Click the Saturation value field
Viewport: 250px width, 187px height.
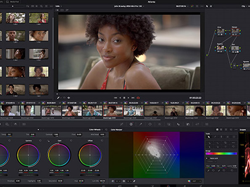coord(60,181)
